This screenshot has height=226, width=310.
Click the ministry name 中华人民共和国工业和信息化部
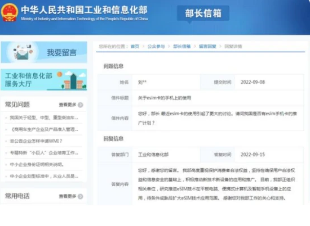[84, 10]
